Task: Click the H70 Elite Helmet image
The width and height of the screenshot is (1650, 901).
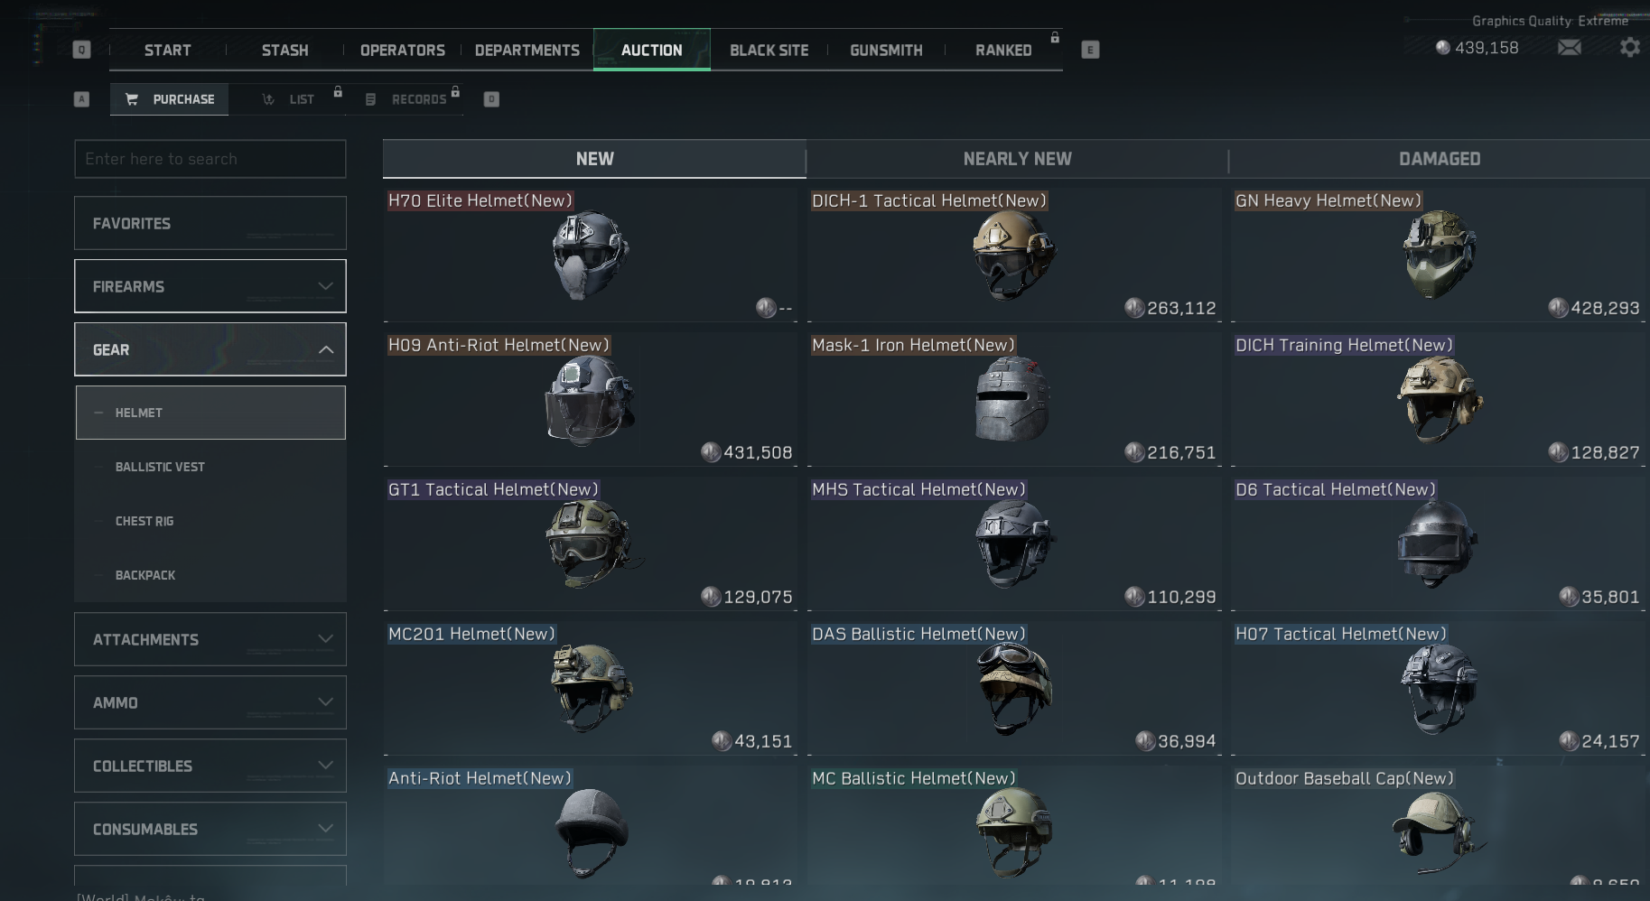Action: point(590,256)
